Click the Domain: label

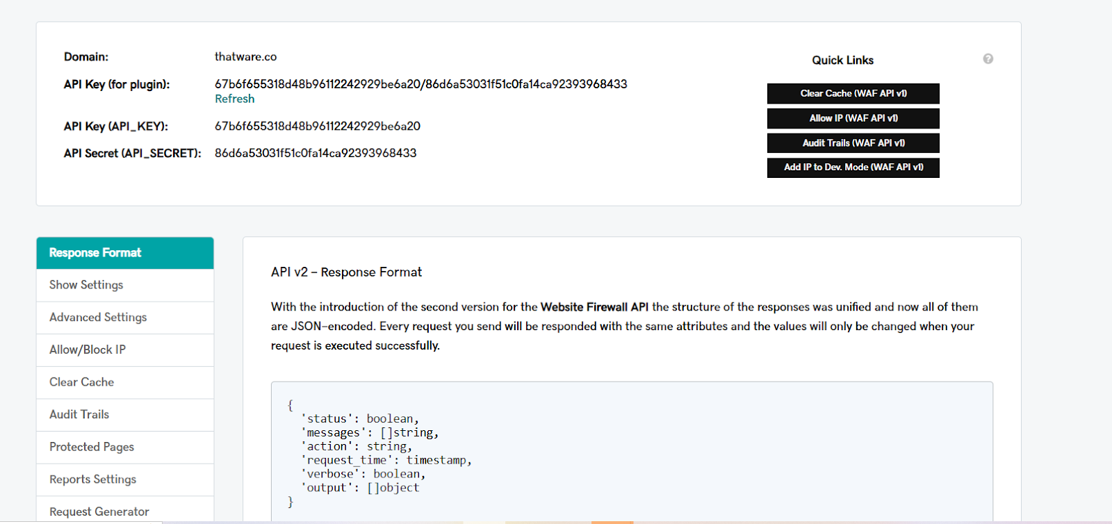(86, 57)
